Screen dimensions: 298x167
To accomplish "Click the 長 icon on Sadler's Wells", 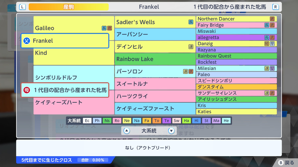I will (x=191, y=22).
